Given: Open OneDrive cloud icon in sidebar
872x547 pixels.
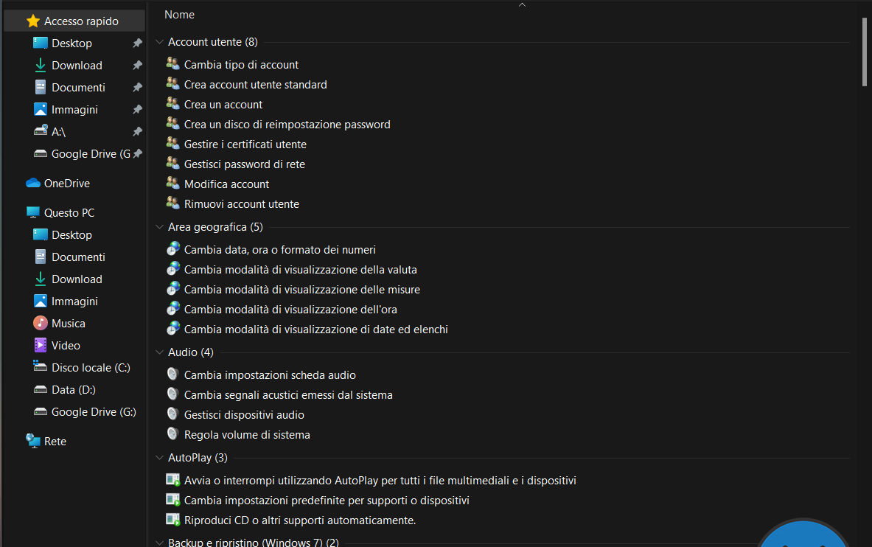Looking at the screenshot, I should coord(32,183).
